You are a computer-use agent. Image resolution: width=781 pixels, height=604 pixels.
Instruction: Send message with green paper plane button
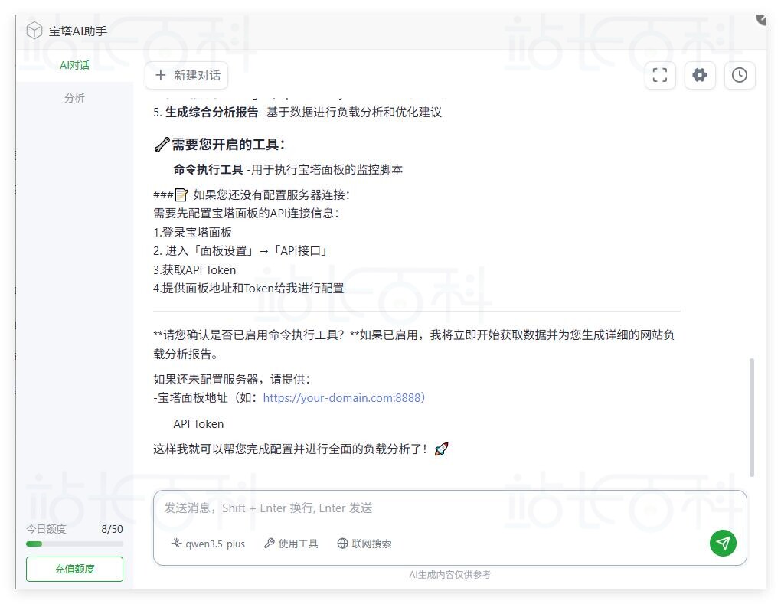(x=723, y=544)
